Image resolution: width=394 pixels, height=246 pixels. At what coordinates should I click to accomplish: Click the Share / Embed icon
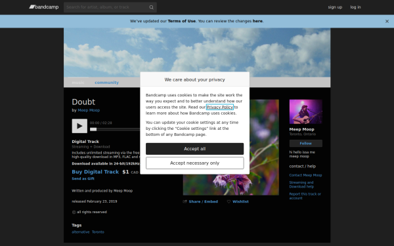(x=185, y=201)
